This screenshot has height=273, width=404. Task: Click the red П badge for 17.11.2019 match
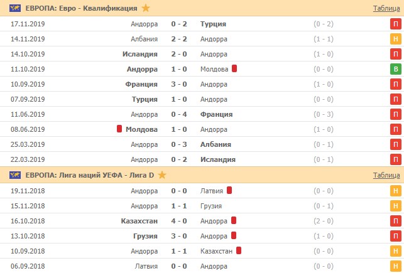point(396,24)
